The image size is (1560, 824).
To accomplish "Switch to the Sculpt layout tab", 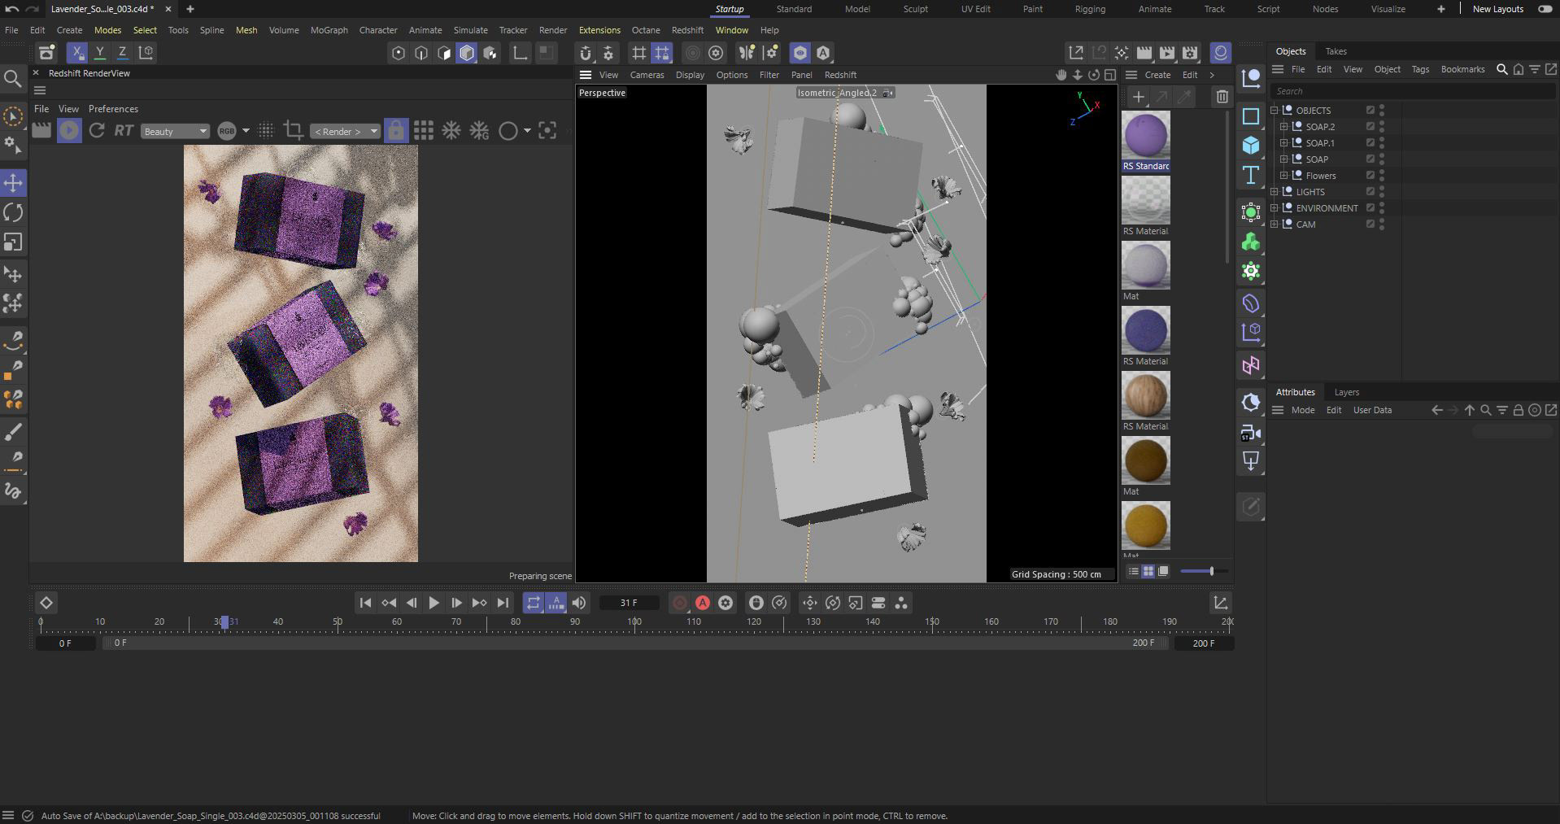I will [915, 9].
